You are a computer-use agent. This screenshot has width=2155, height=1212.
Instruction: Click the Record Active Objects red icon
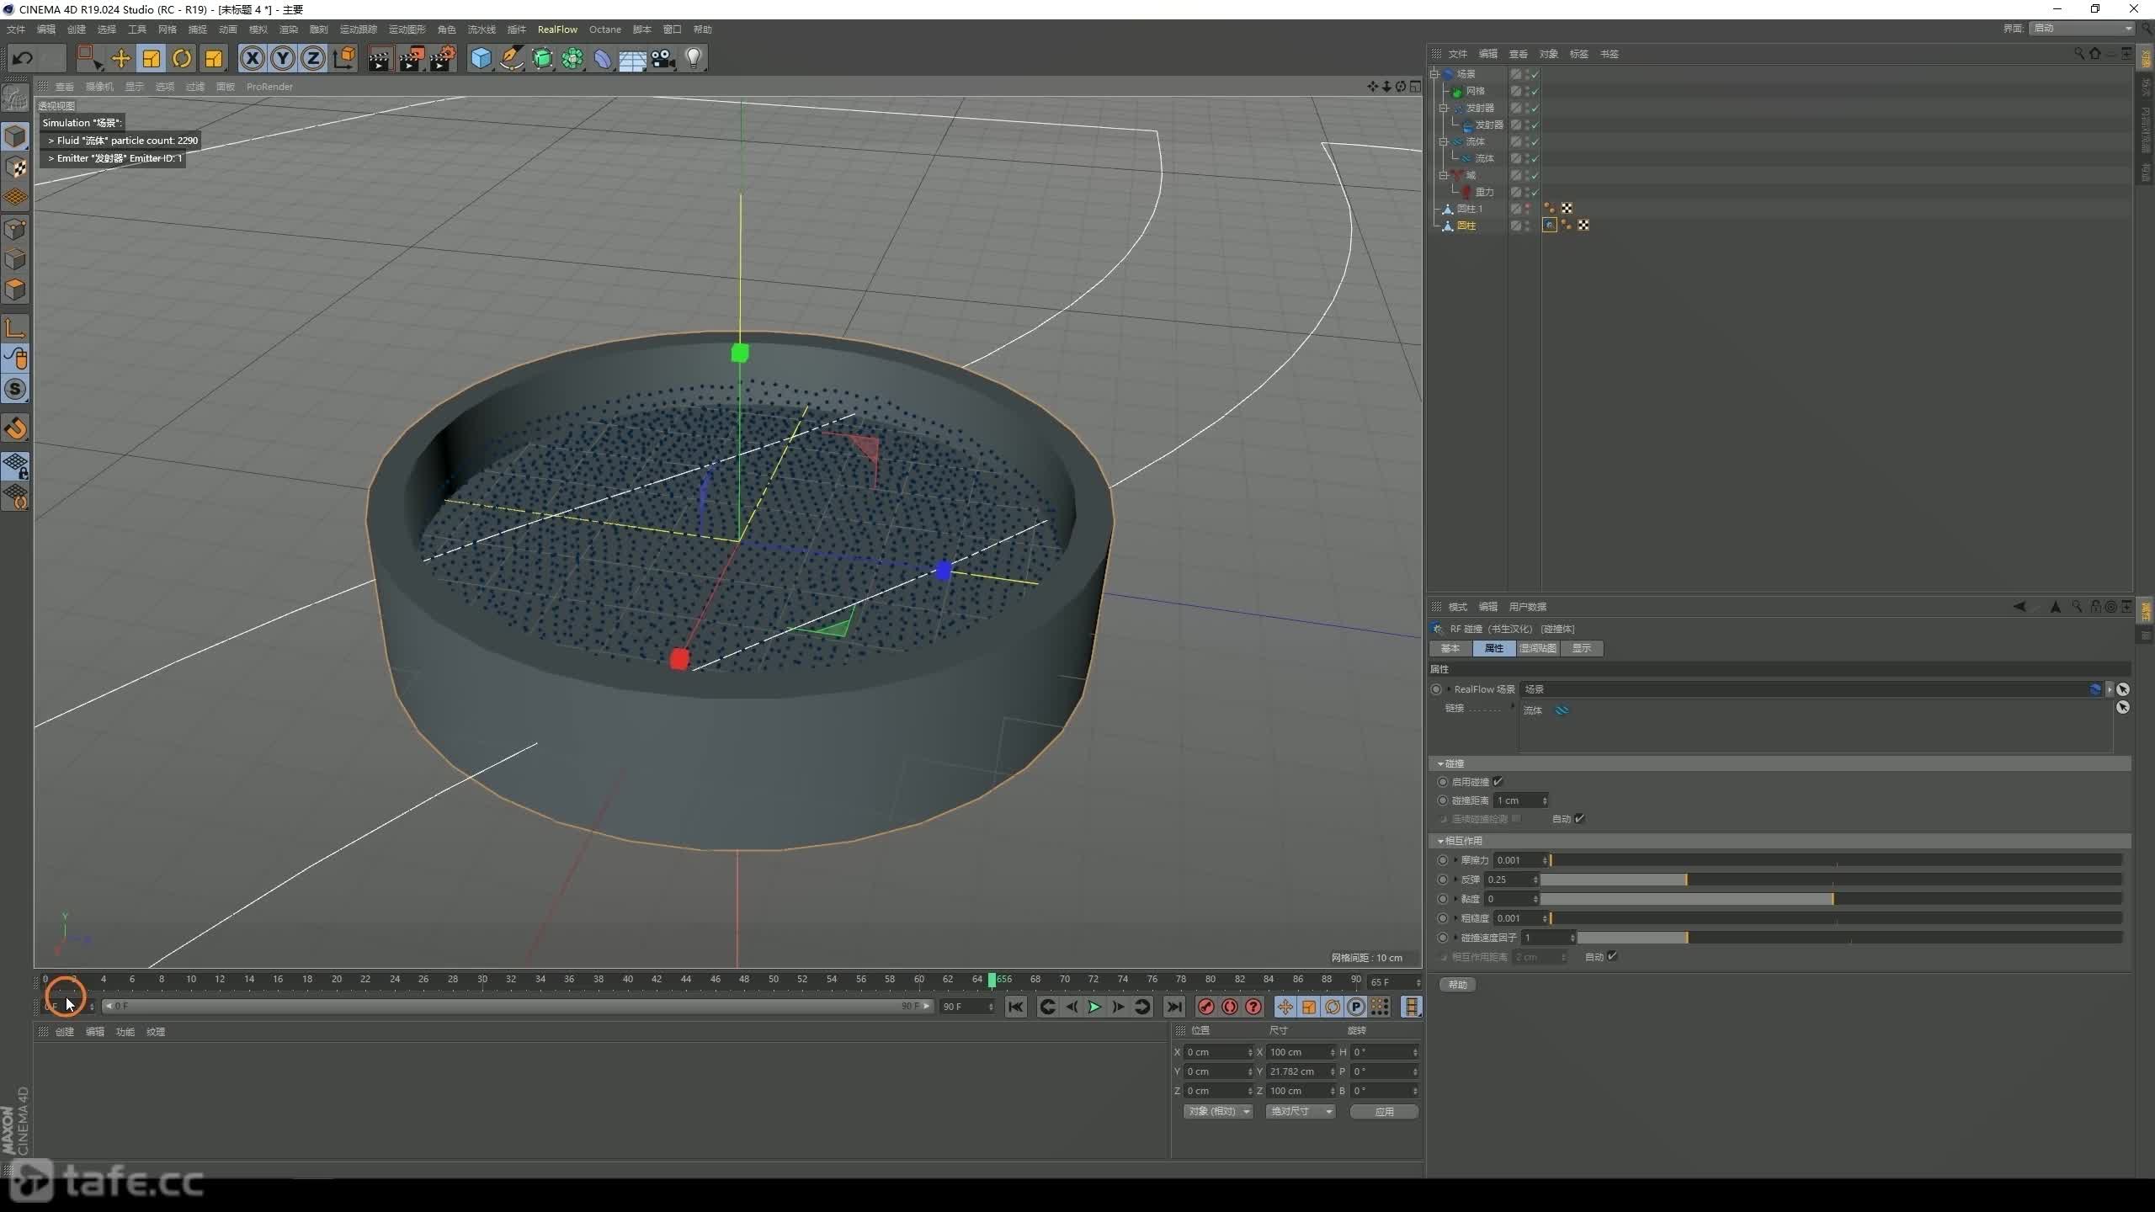pos(1205,1007)
